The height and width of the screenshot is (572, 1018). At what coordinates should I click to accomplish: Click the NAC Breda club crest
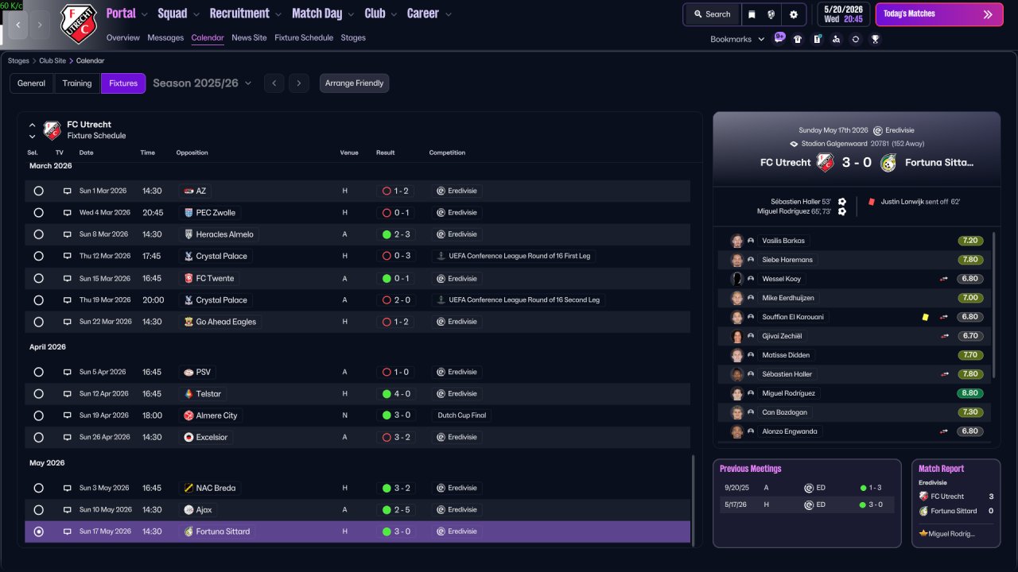pos(188,488)
